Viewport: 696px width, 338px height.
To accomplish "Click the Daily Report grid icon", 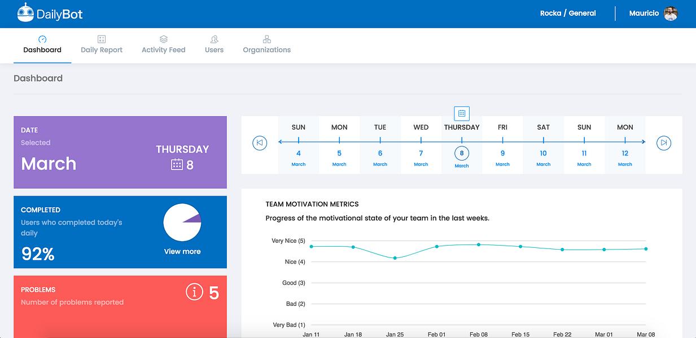I will (102, 39).
